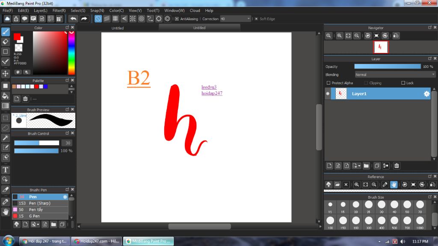Enable the circle snap icon
This screenshot has height=246, width=438.
141,19
